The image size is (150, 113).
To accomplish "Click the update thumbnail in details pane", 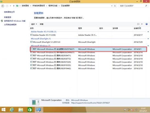I will 36,102.
